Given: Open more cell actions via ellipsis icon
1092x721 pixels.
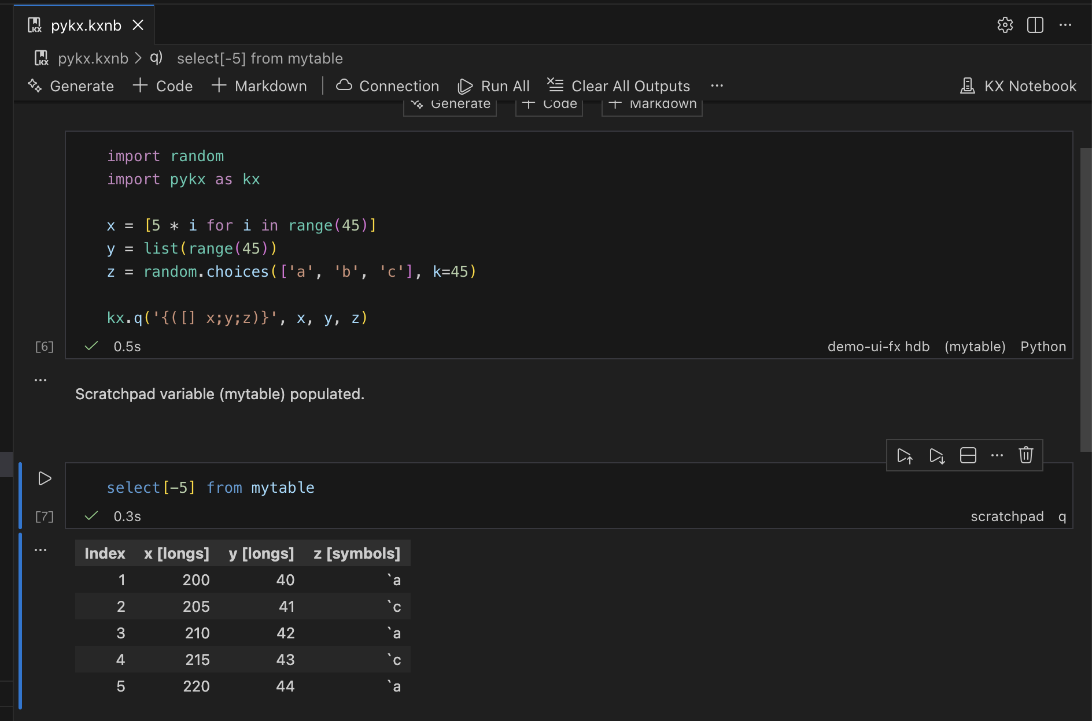Looking at the screenshot, I should [x=997, y=455].
